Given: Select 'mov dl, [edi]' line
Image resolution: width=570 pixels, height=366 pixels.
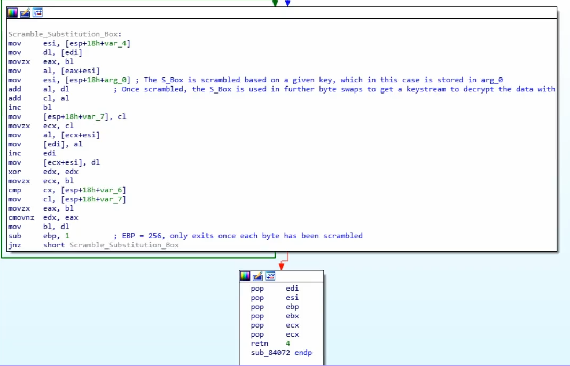Looking at the screenshot, I should [x=45, y=53].
